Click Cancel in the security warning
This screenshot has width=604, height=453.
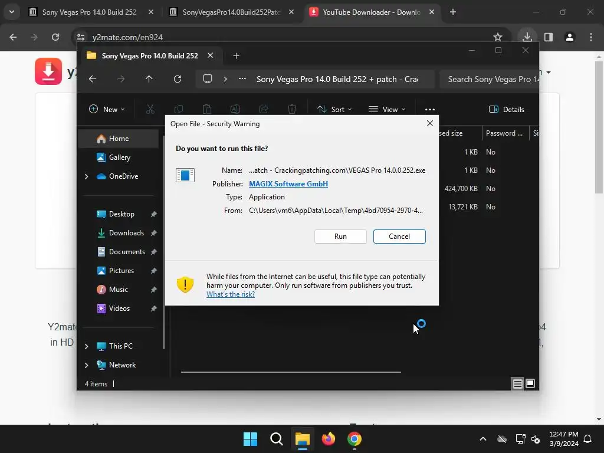pyautogui.click(x=399, y=237)
